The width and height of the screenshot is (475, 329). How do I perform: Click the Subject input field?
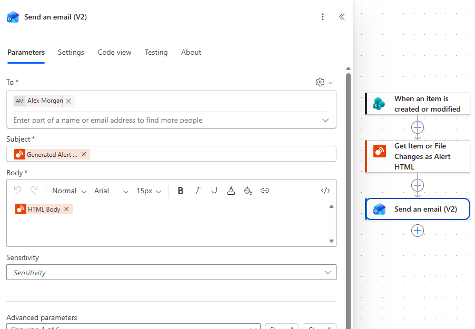172,154
